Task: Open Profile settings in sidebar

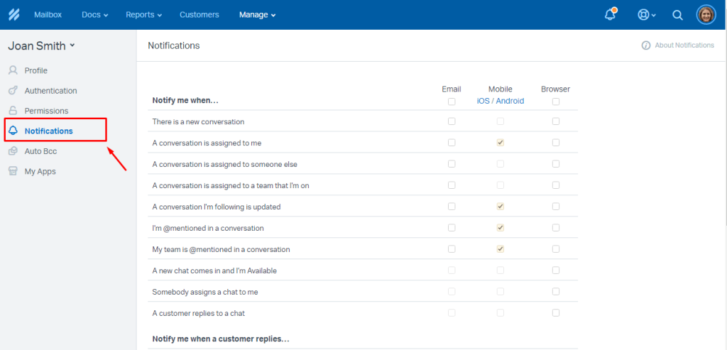Action: 36,70
